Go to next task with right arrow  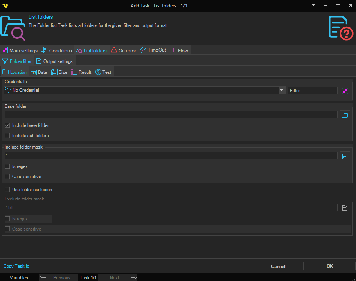coord(133,277)
